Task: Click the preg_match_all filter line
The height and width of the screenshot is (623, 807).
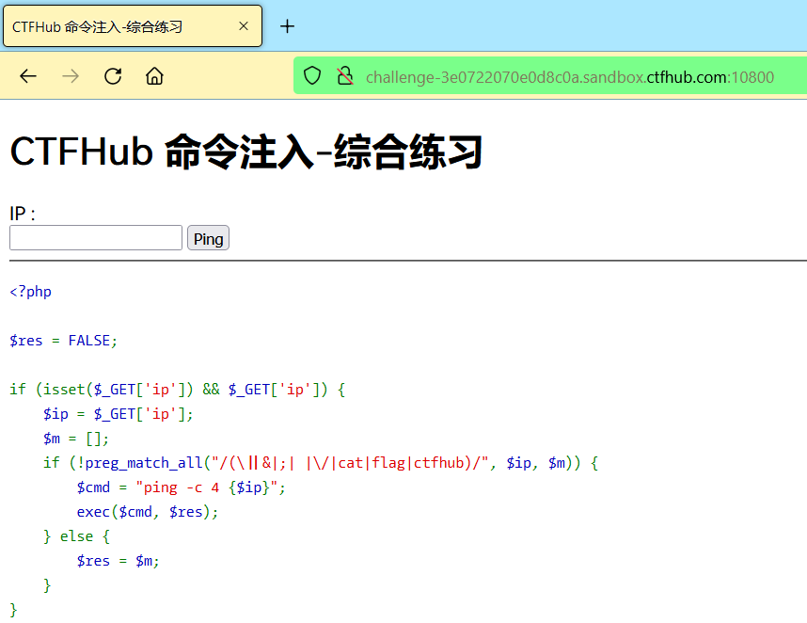Action: coord(321,463)
